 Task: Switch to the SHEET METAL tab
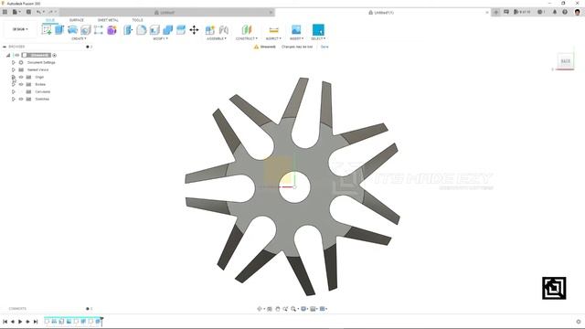pos(108,20)
